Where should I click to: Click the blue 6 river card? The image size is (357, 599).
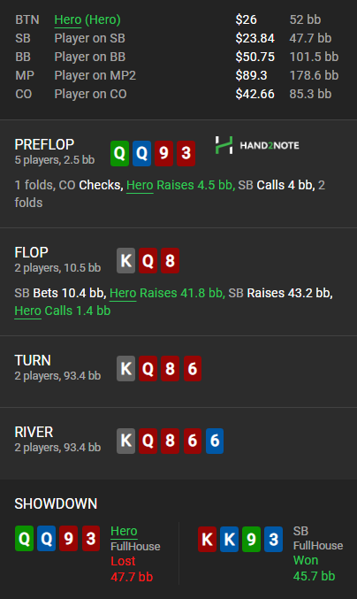(215, 441)
